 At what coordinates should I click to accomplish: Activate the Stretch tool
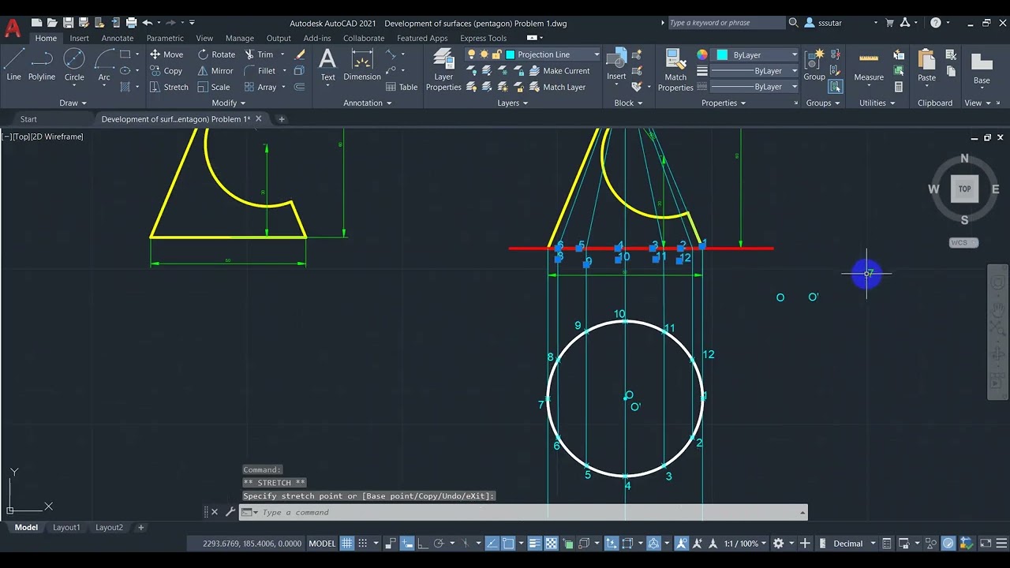[169, 87]
